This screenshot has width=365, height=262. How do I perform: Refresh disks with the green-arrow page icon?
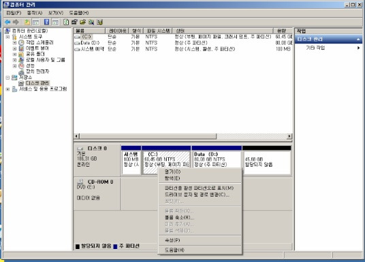[66, 22]
